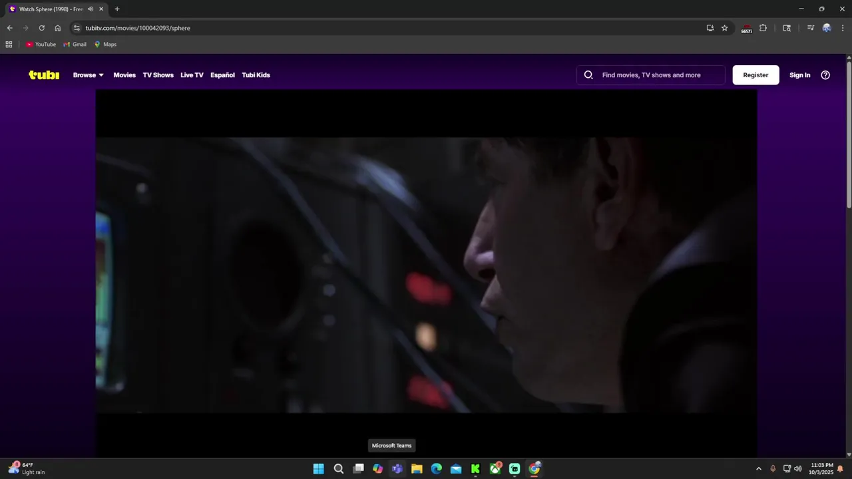
Task: Select the Watch Sphere (1998) browser tab
Action: click(x=57, y=9)
